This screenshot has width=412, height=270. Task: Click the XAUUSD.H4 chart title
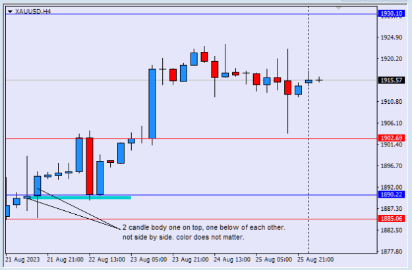[x=33, y=12]
